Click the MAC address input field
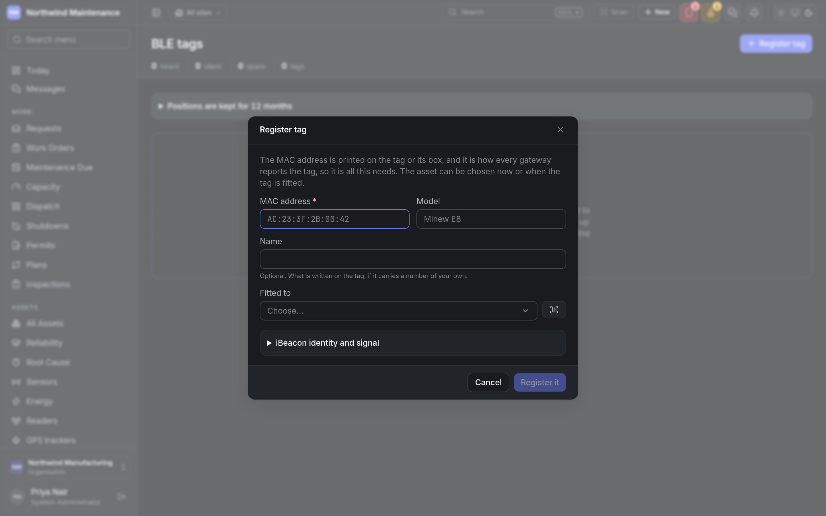 tap(334, 219)
